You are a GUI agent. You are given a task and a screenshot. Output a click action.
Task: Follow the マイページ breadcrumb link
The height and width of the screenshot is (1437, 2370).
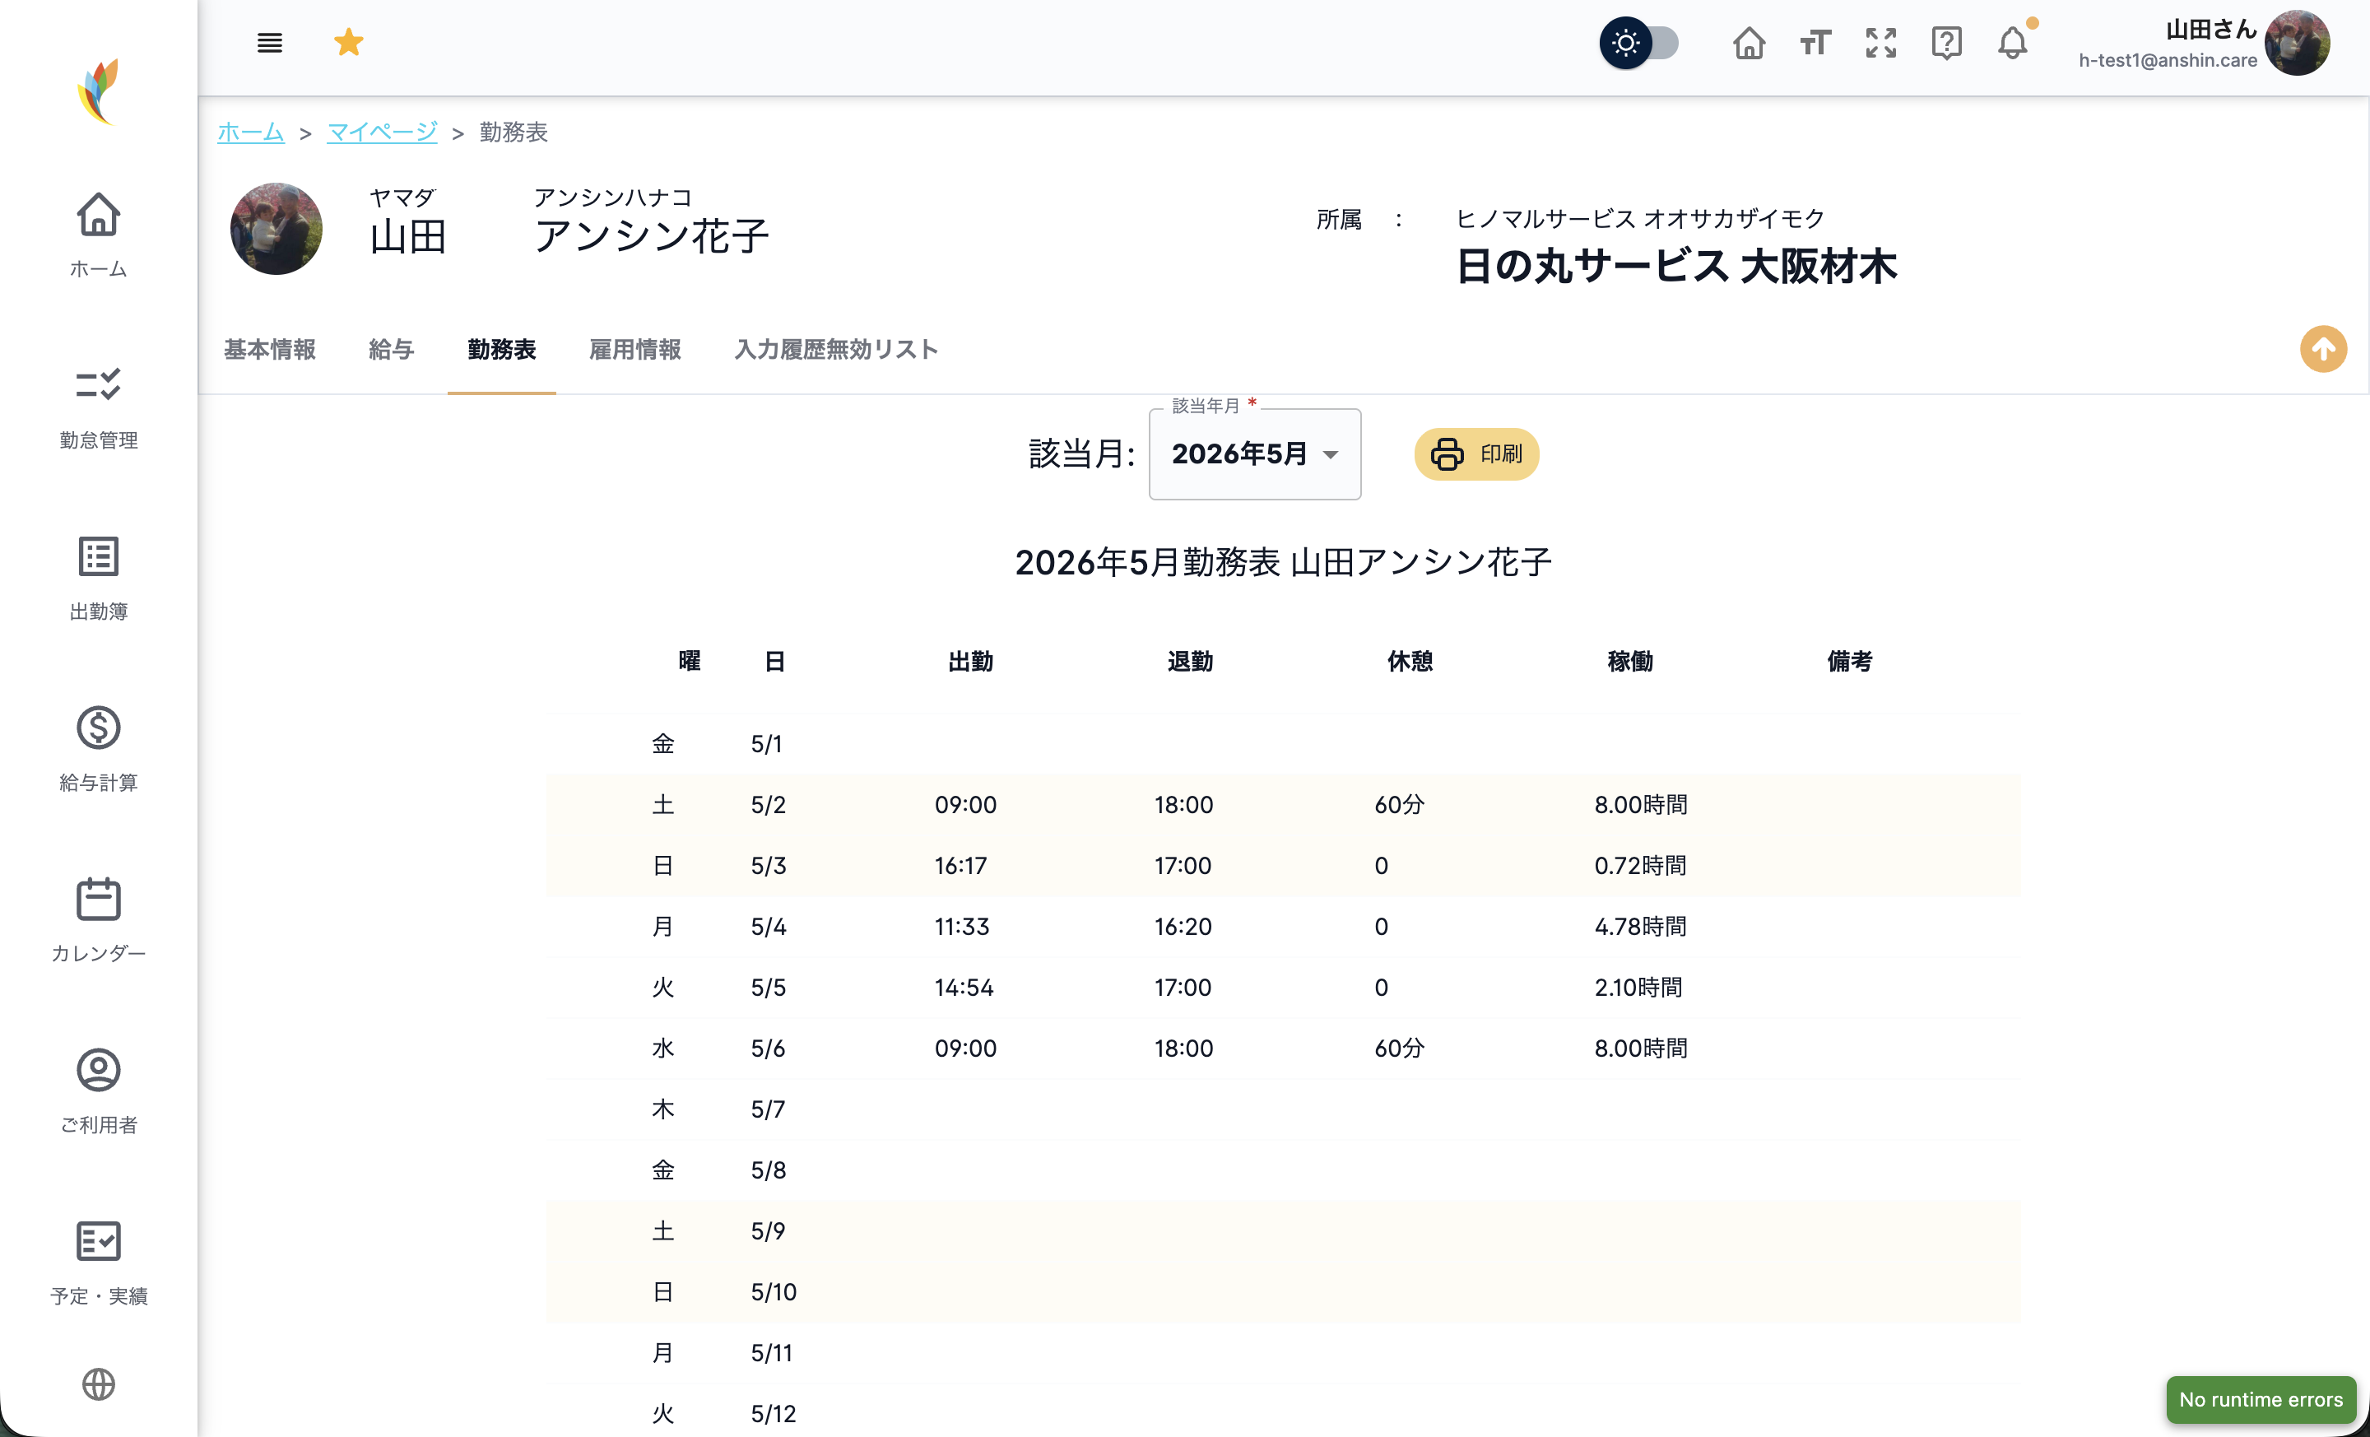[382, 132]
